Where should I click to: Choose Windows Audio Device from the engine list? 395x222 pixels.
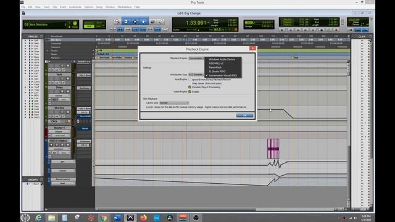(222, 59)
